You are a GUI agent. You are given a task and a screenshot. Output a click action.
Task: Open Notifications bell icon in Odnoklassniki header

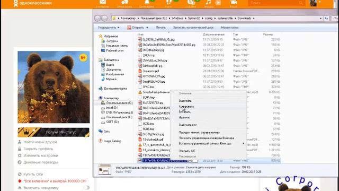click(147, 3)
